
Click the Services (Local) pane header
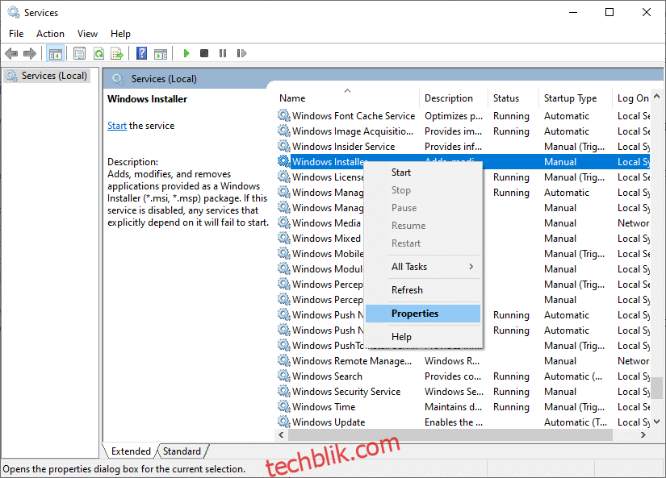click(x=164, y=79)
